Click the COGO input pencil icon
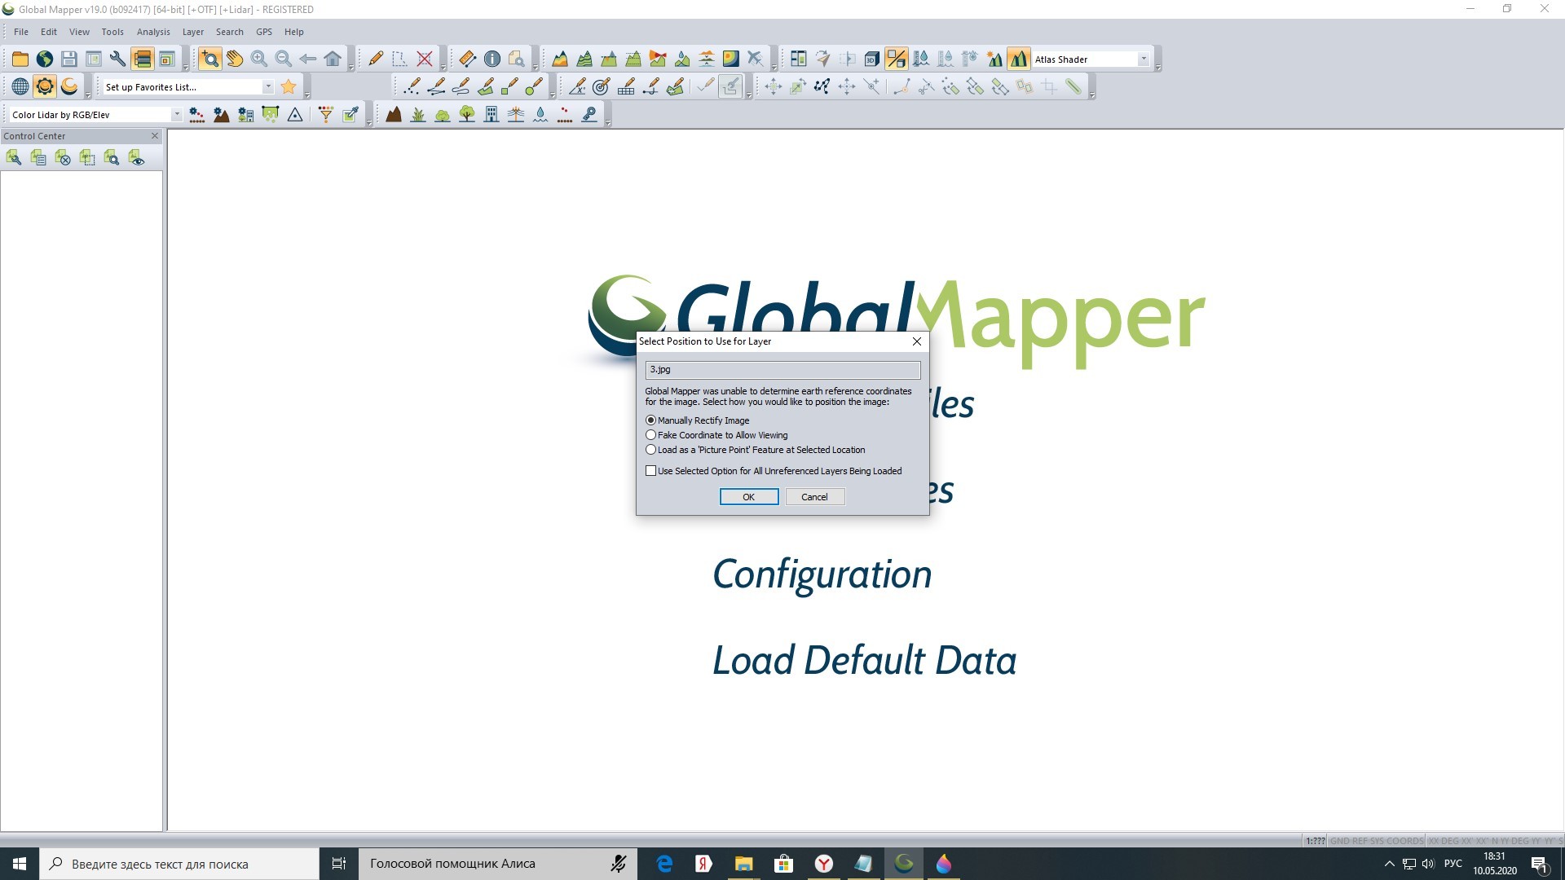Screen dimensions: 1565x880 click(x=578, y=86)
